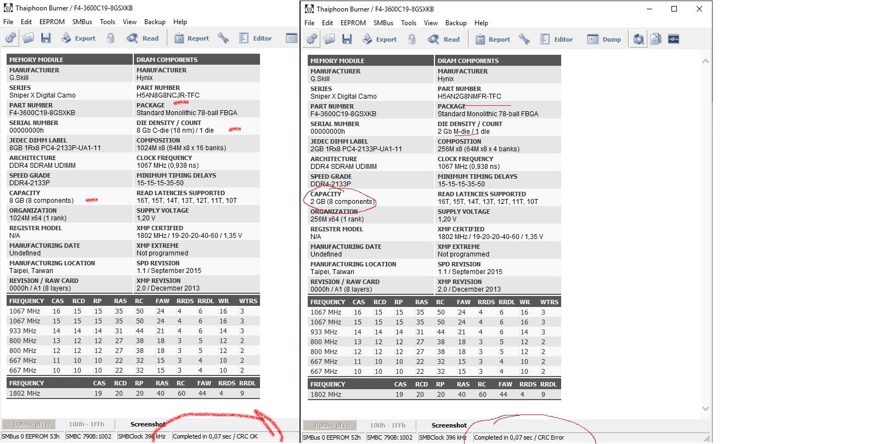Click Export in the left window toolbar
The height and width of the screenshot is (444, 887).
78,38
